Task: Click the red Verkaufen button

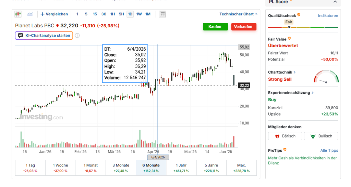Action: pyautogui.click(x=244, y=27)
